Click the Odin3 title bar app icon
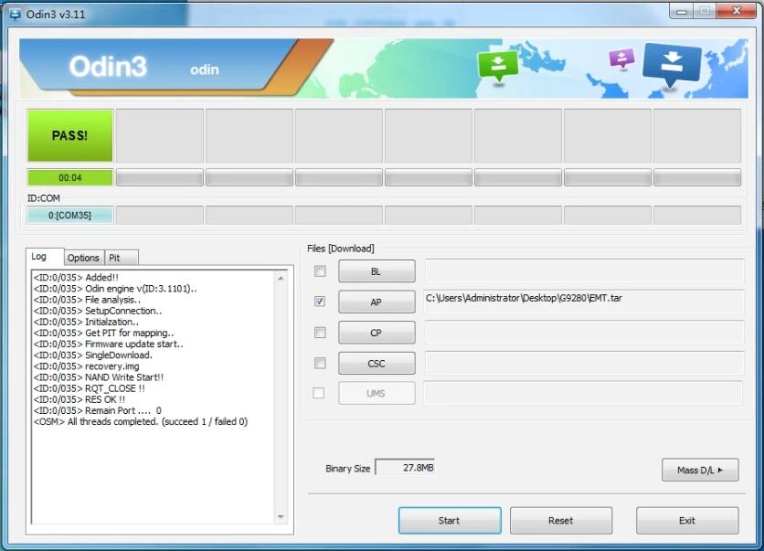The width and height of the screenshot is (764, 551). click(x=16, y=14)
